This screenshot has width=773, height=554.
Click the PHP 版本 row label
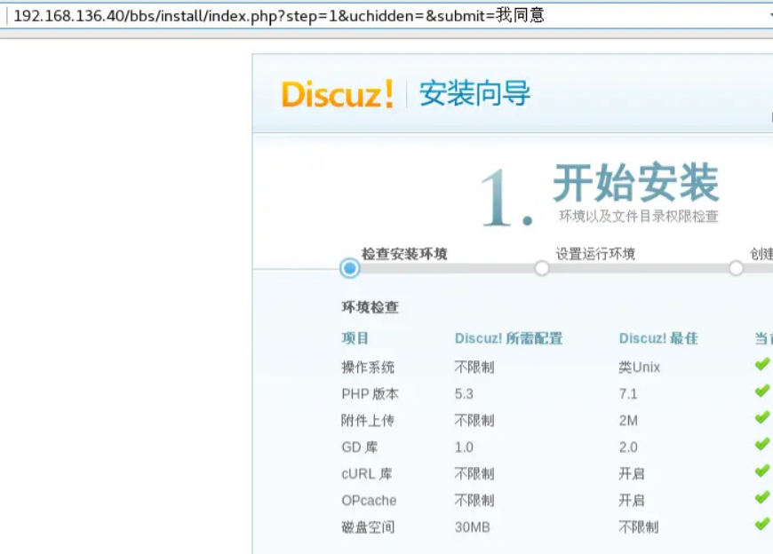tap(370, 394)
